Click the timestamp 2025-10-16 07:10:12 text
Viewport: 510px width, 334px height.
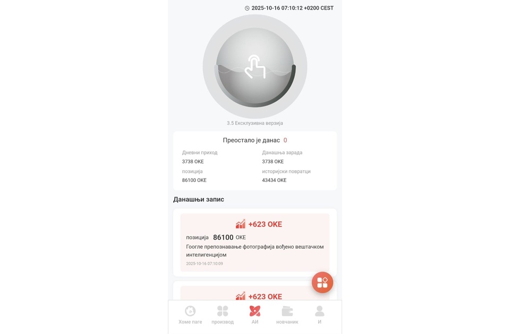(292, 8)
